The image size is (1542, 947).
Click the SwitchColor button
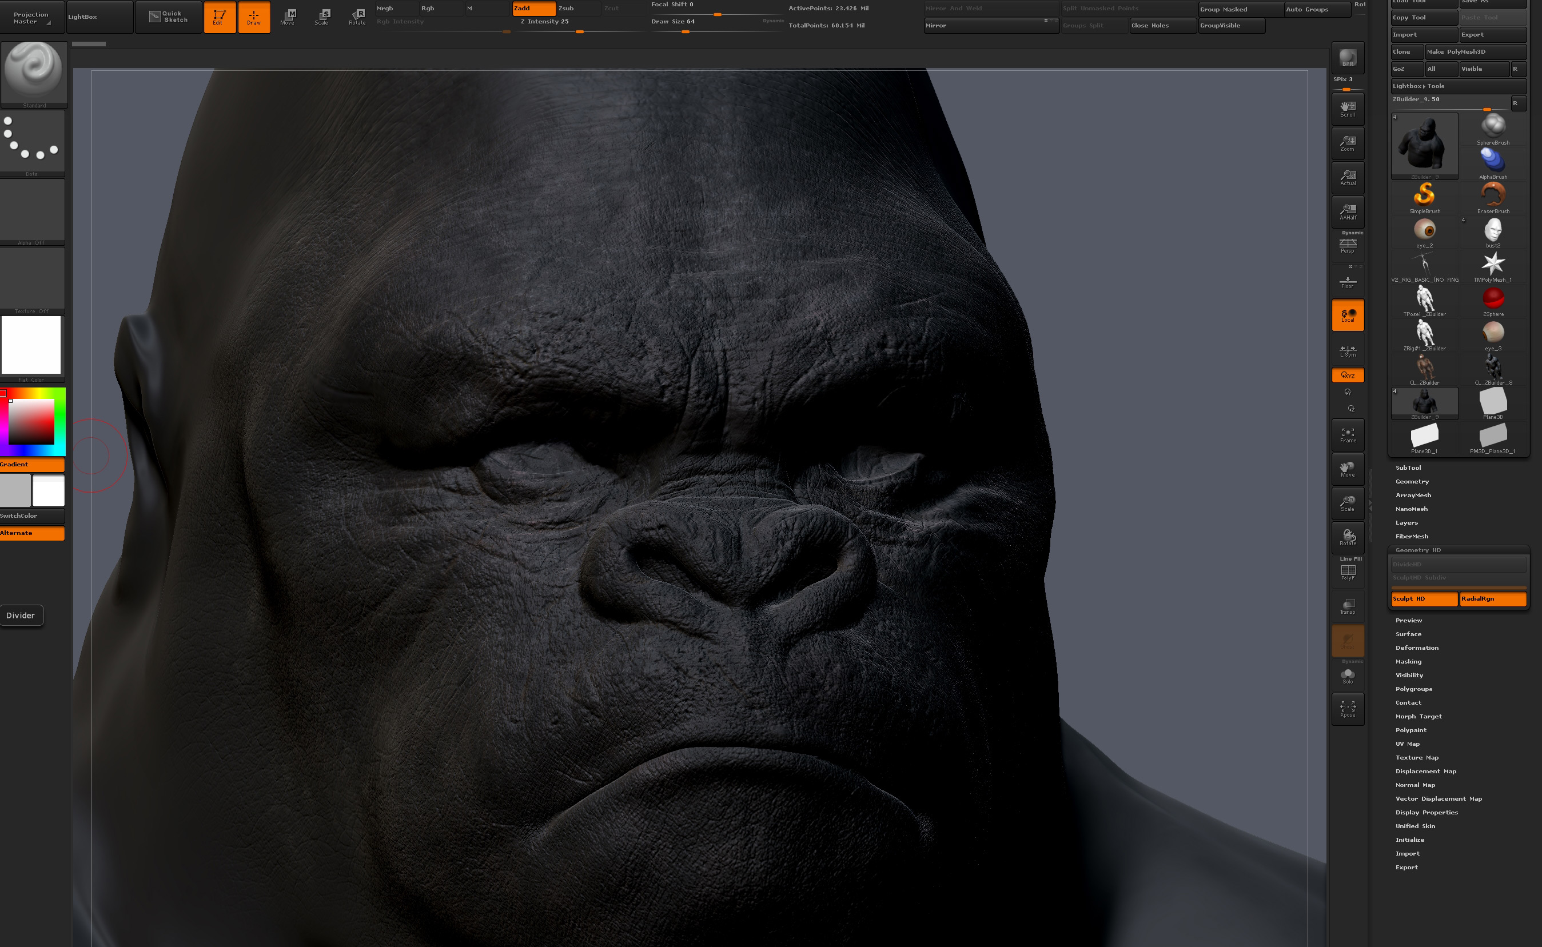[x=32, y=516]
